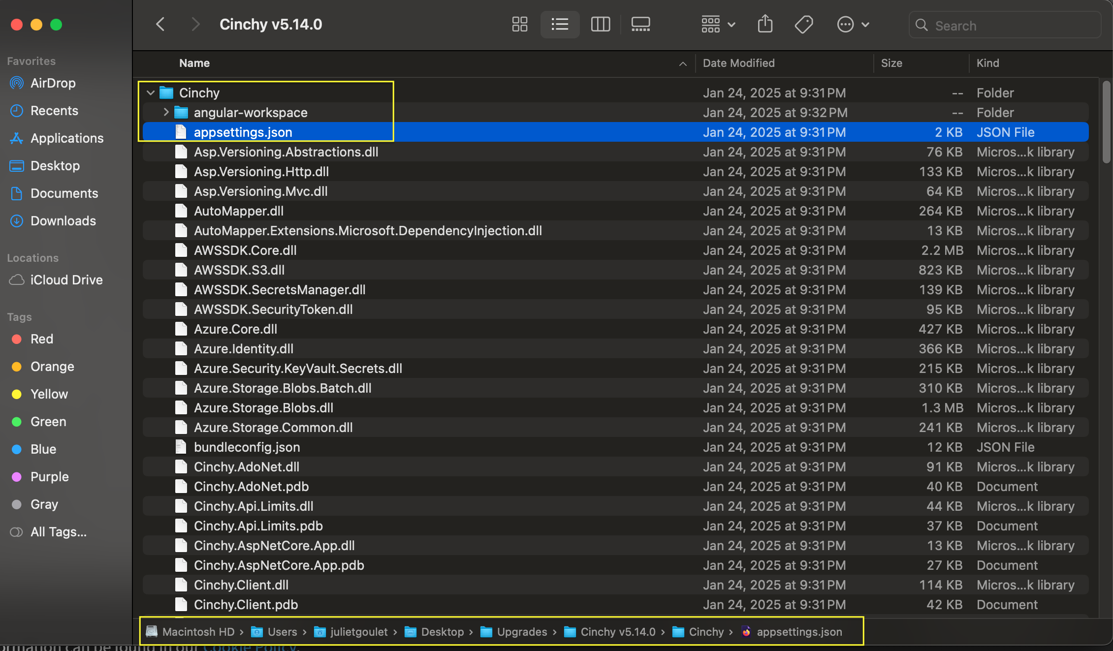Click the Share toolbar icon
Screen dimensions: 1113x651
pyautogui.click(x=765, y=24)
